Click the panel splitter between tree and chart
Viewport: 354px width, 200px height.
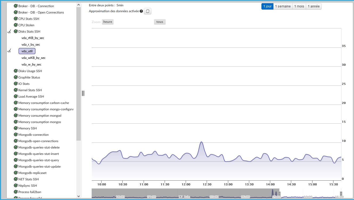83,93
